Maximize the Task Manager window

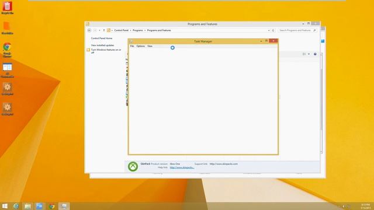(x=266, y=41)
